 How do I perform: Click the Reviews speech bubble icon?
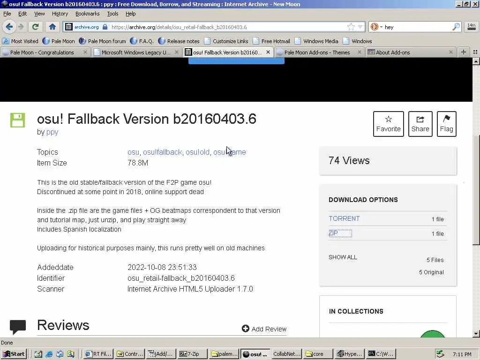coord(18,327)
